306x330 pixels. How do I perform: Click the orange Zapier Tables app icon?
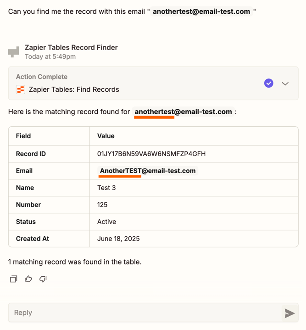pyautogui.click(x=21, y=89)
